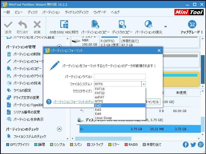Open the パーティション menu
Image resolution: width=206 pixels, height=154 pixels.
[x=51, y=12]
